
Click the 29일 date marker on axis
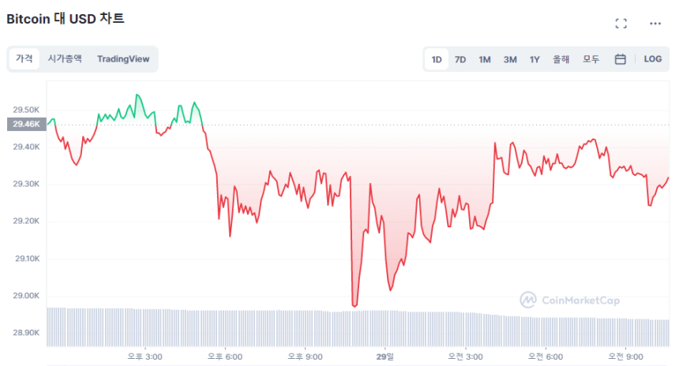(x=385, y=357)
